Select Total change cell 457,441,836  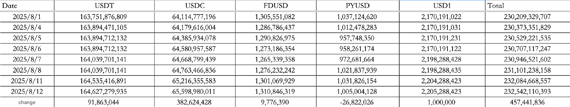click(528, 102)
